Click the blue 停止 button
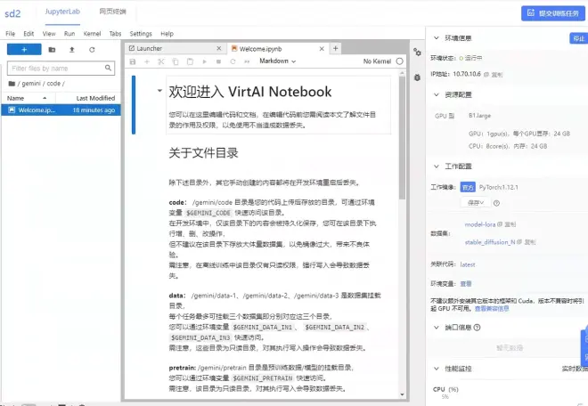588x406 pixels. (x=578, y=38)
